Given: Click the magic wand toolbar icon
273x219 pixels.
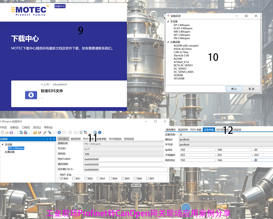Looking at the screenshot, I should coord(45,132).
